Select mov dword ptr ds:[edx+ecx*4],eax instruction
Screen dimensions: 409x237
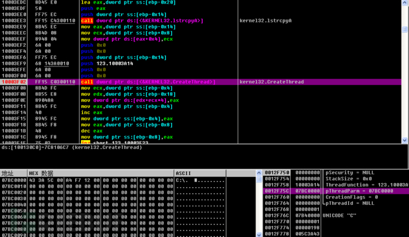point(130,100)
